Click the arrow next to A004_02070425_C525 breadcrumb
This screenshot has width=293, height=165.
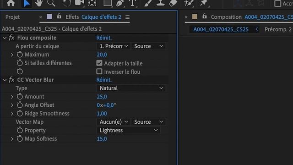click(x=256, y=29)
